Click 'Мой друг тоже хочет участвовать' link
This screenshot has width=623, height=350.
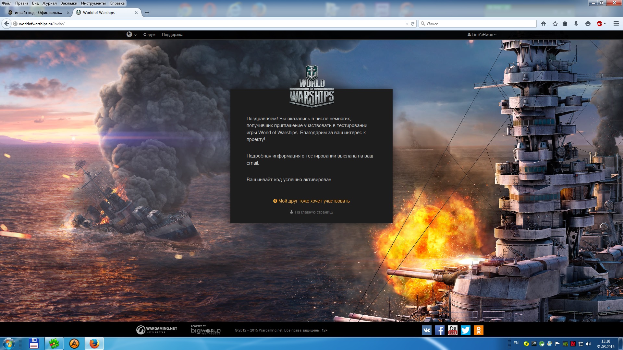coord(314,201)
